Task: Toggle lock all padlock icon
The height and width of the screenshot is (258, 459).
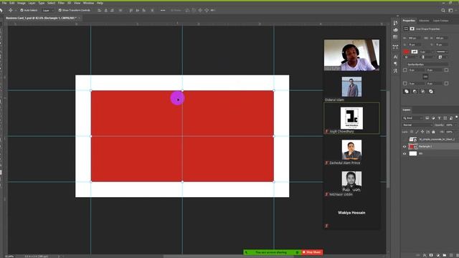Action: 433,132
